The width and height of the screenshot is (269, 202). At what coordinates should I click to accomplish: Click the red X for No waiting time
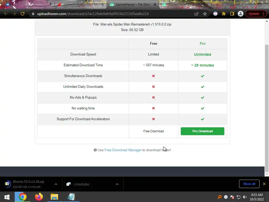click(153, 108)
